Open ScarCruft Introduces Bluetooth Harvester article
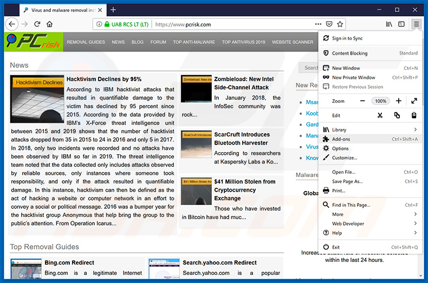Screen dimensions: 428x283 242,139
